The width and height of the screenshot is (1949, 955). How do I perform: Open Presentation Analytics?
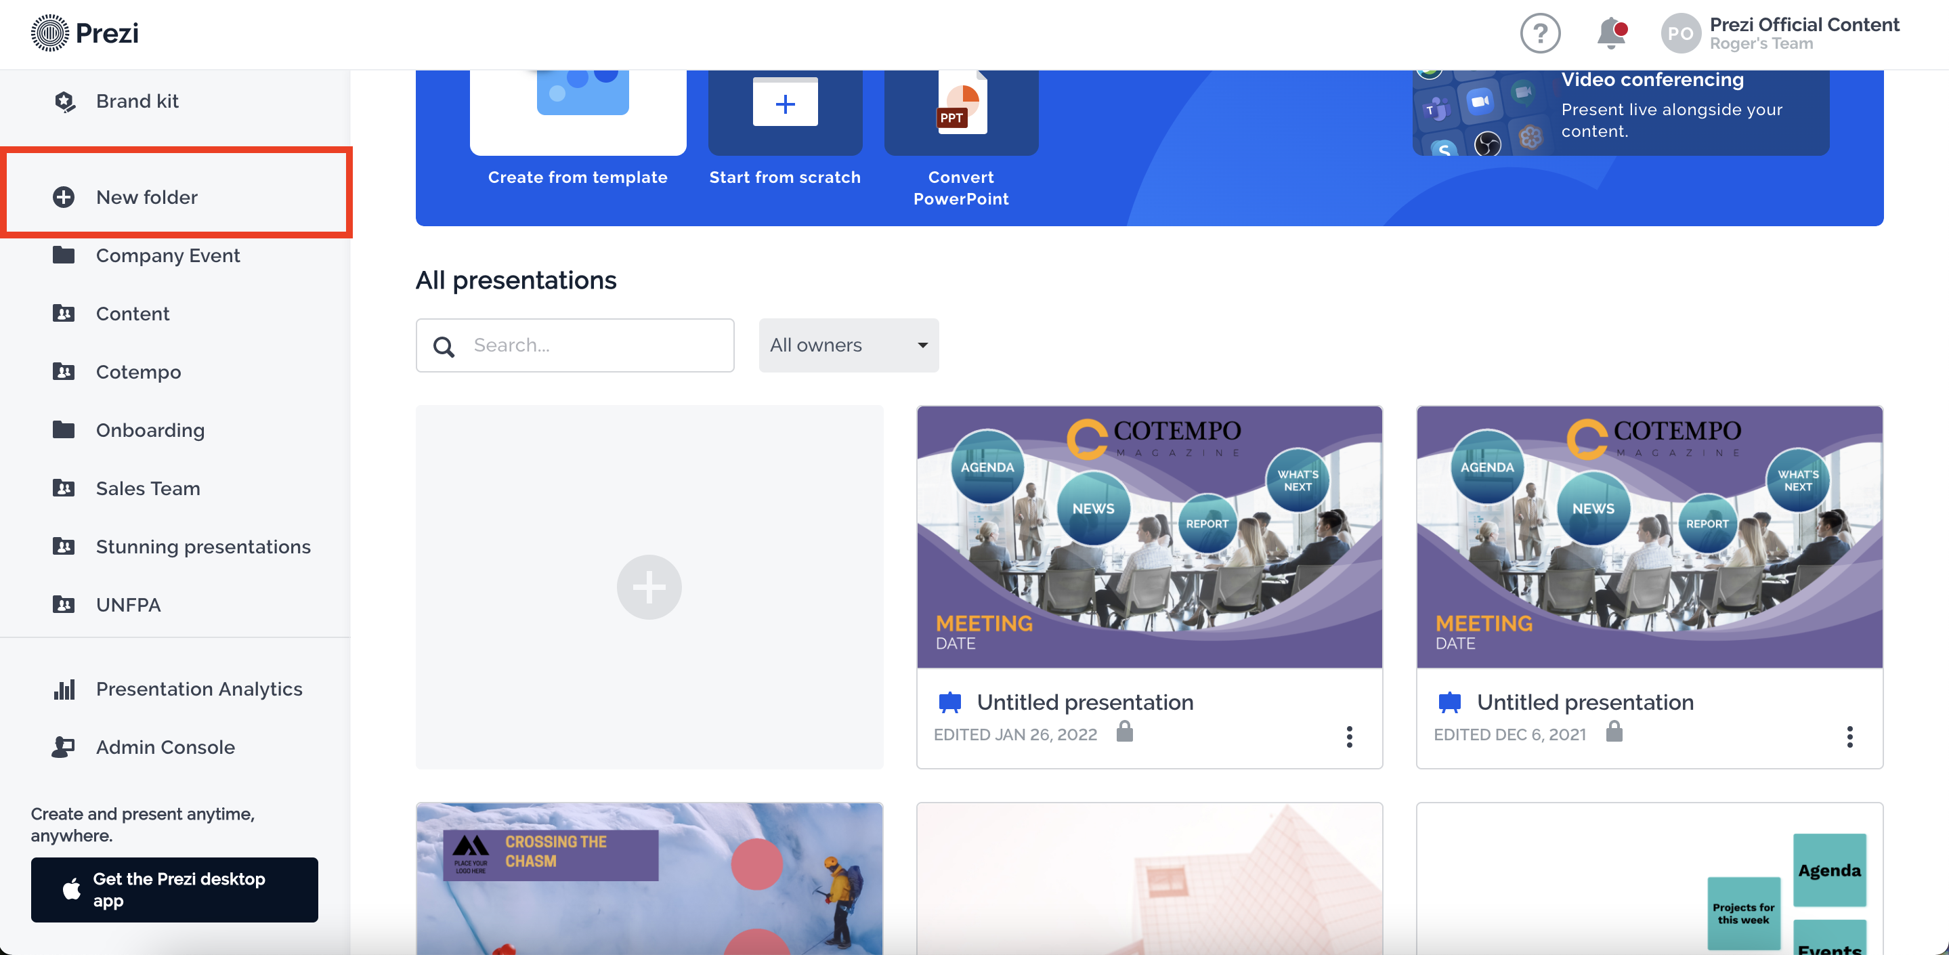(x=198, y=689)
